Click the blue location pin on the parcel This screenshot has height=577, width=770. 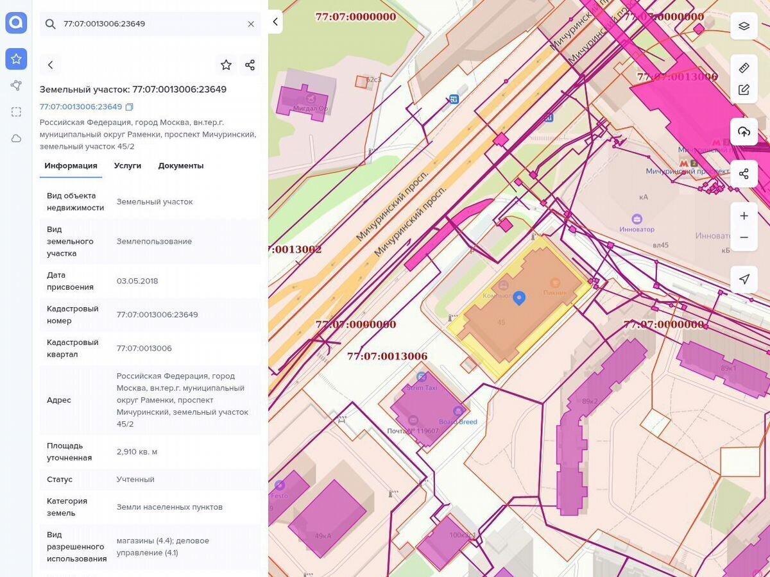[x=519, y=297]
